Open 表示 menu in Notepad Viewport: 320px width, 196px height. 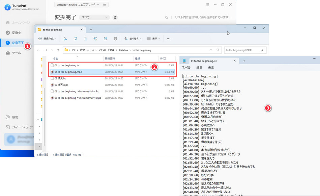(211, 68)
